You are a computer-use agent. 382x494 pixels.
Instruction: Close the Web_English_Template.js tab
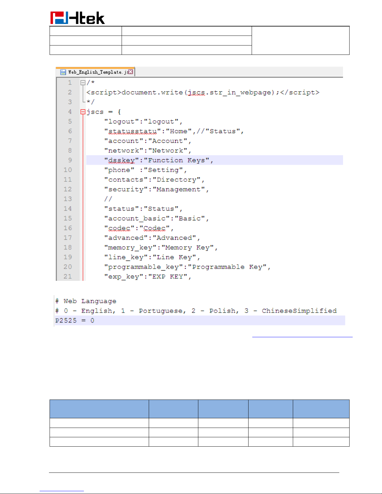pos(130,72)
